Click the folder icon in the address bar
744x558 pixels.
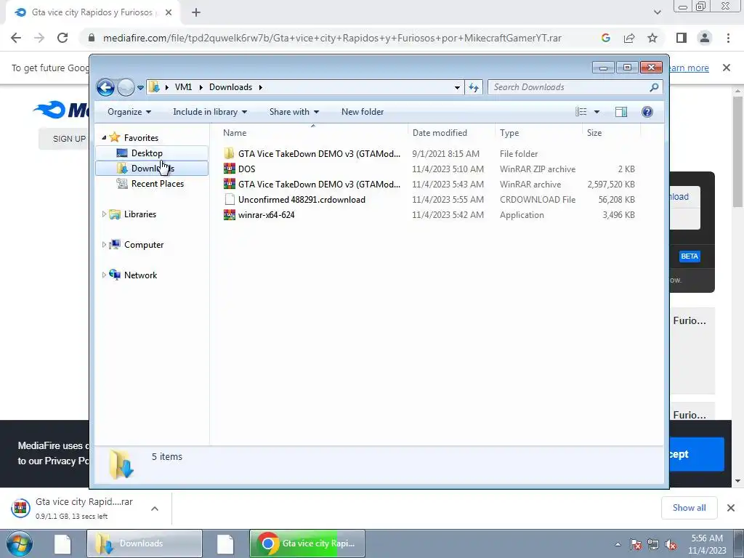[154, 87]
